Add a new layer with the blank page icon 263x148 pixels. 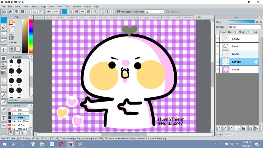coord(219,128)
